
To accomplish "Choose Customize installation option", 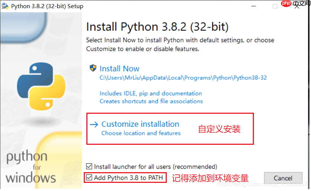I will tap(140, 124).
